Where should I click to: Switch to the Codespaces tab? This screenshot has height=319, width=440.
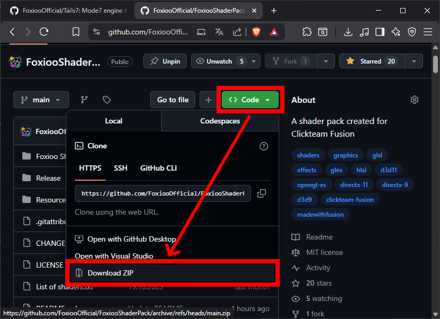tap(220, 121)
